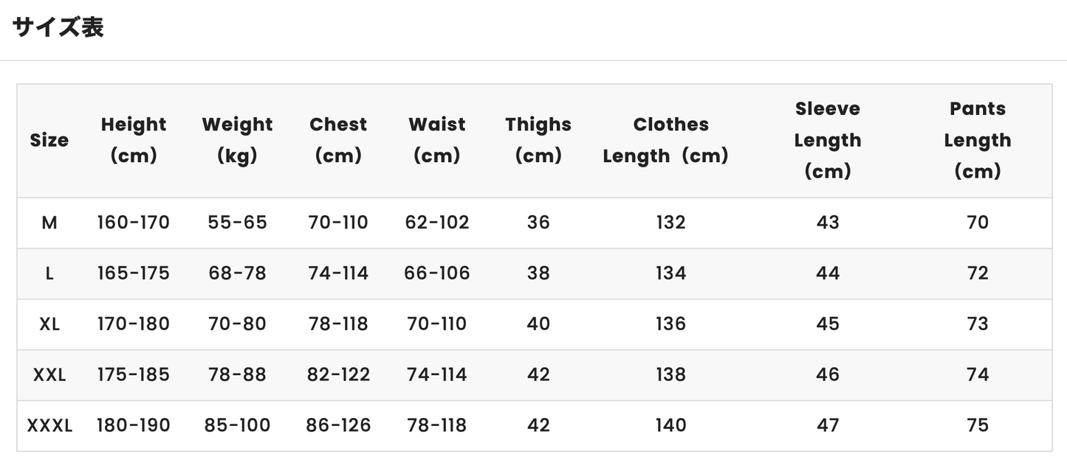Click the L size row label
The height and width of the screenshot is (471, 1067).
pyautogui.click(x=49, y=273)
